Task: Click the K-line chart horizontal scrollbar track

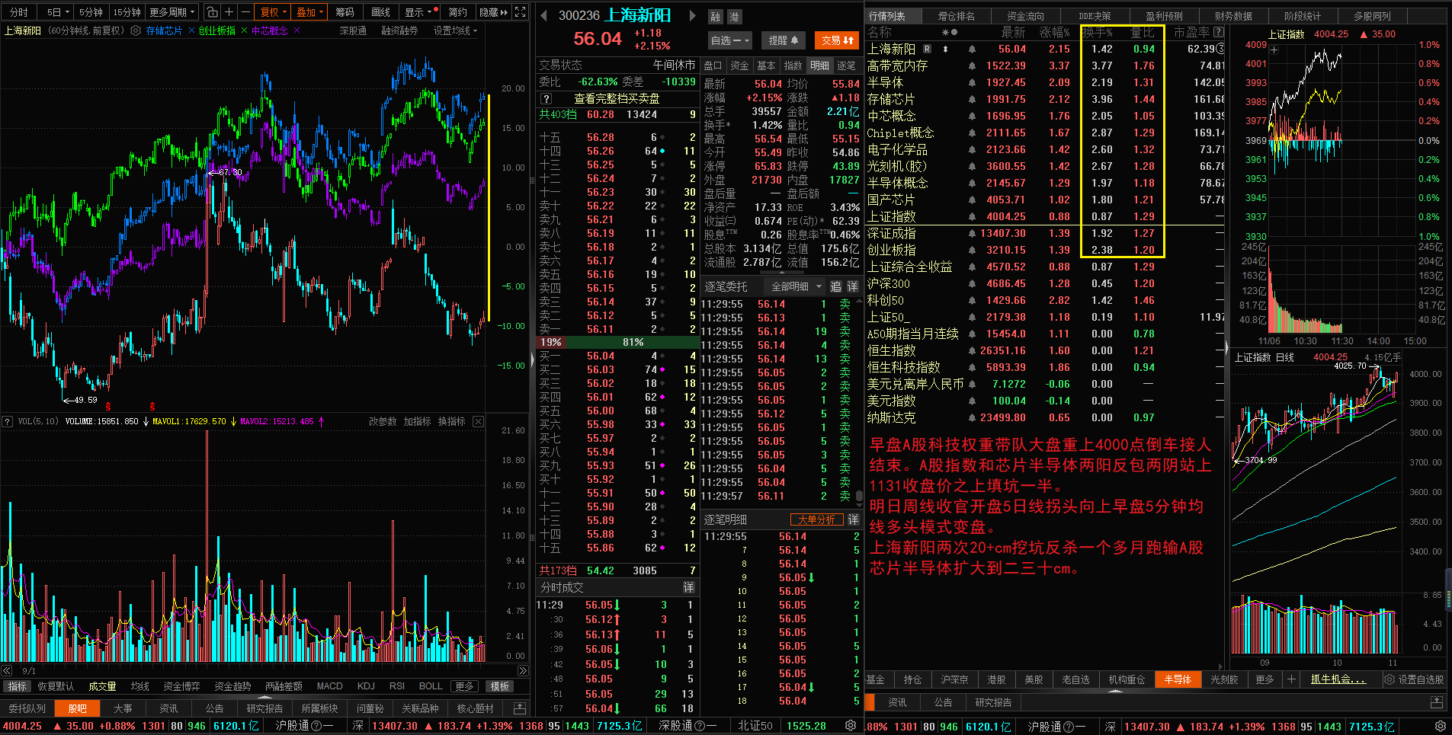Action: (x=264, y=670)
